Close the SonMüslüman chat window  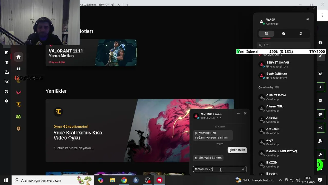pos(245,113)
